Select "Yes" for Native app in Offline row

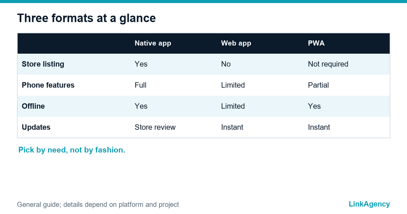[141, 106]
